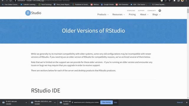Close the downloads bar with the X

(187, 102)
